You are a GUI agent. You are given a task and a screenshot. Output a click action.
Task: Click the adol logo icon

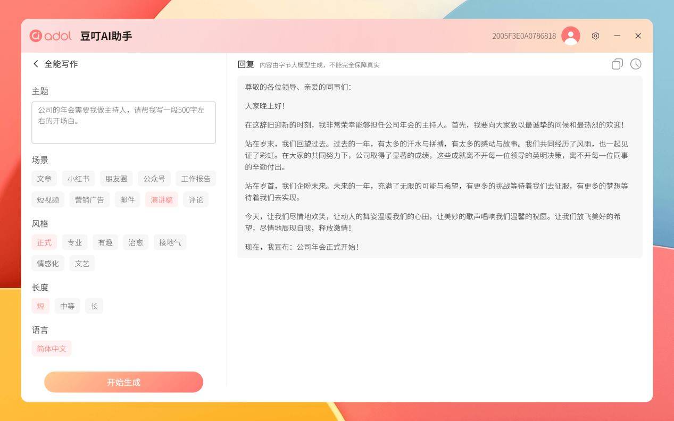tap(36, 36)
